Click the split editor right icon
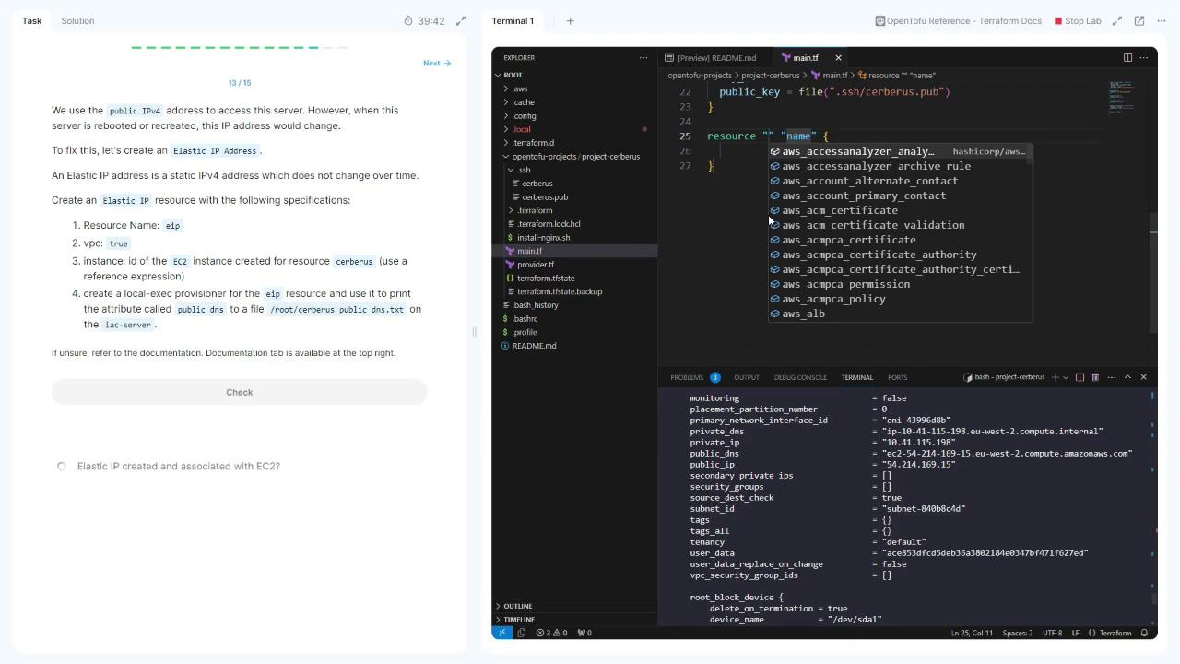Image resolution: width=1180 pixels, height=664 pixels. (1127, 57)
